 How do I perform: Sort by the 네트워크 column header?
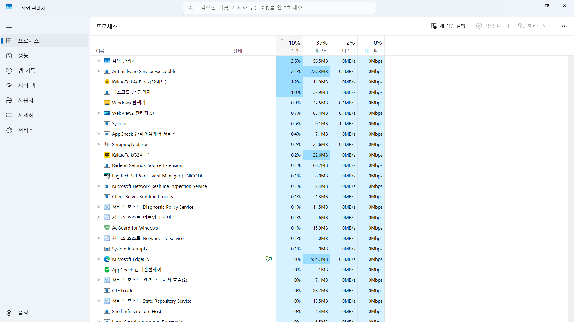371,46
